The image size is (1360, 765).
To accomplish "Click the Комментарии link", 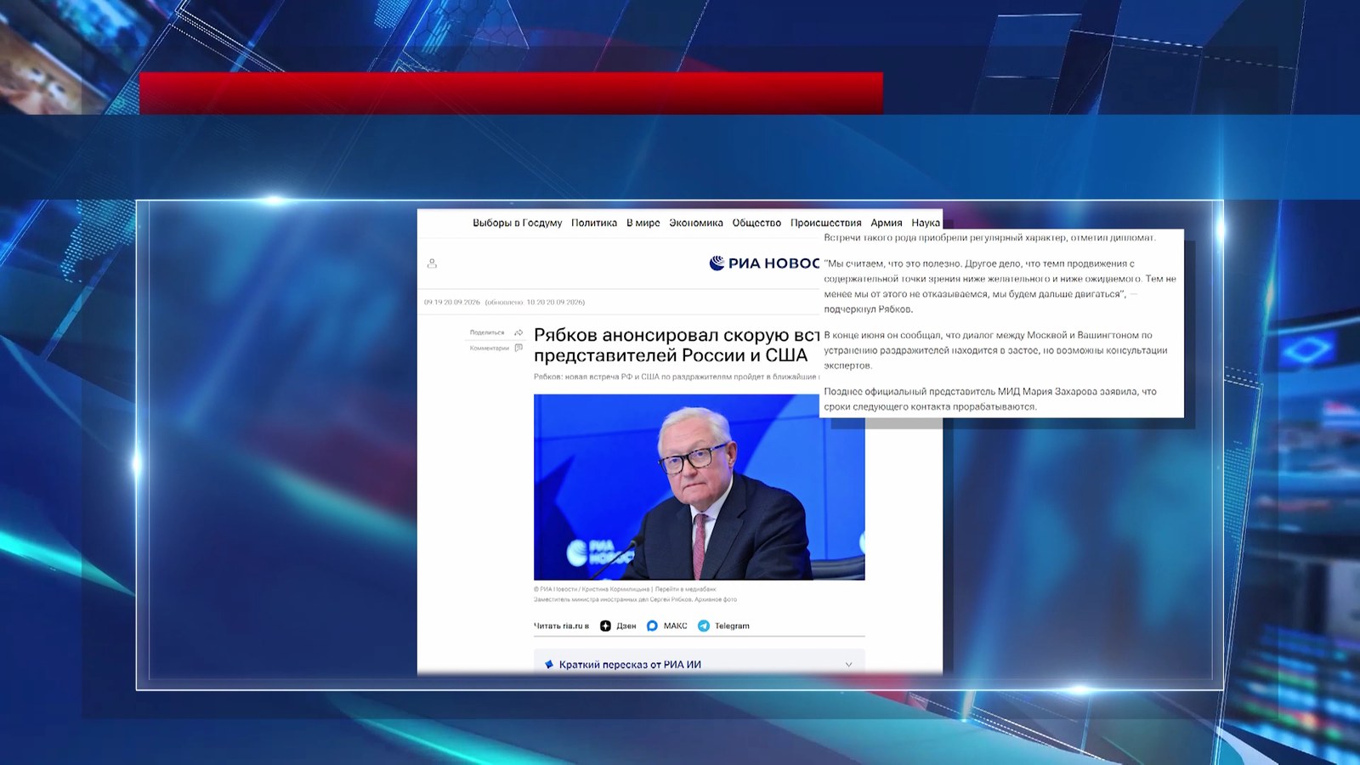I will [490, 348].
